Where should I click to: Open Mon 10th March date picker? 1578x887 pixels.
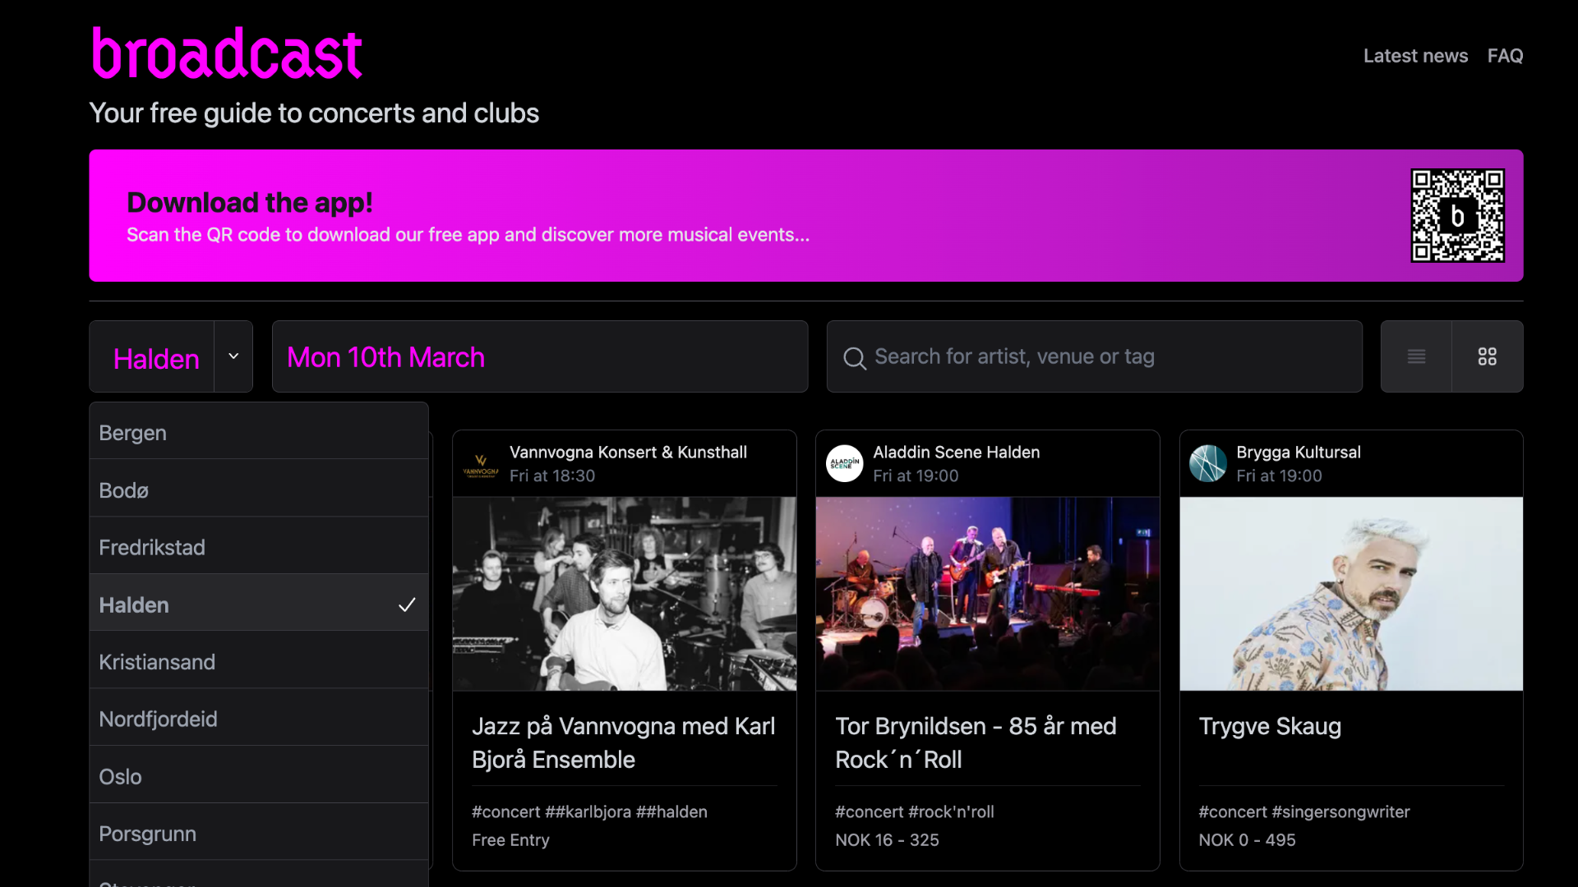click(539, 356)
